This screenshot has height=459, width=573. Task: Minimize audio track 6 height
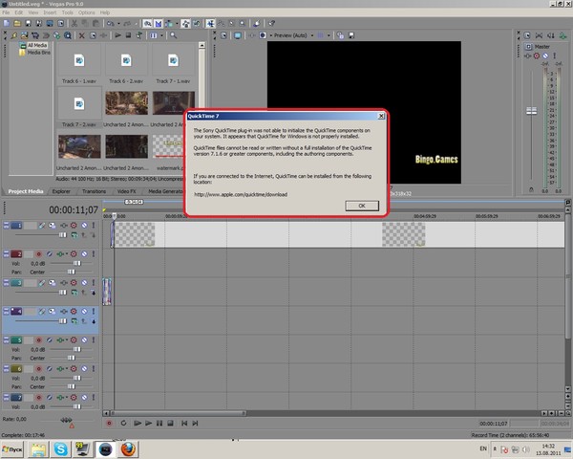(7, 368)
